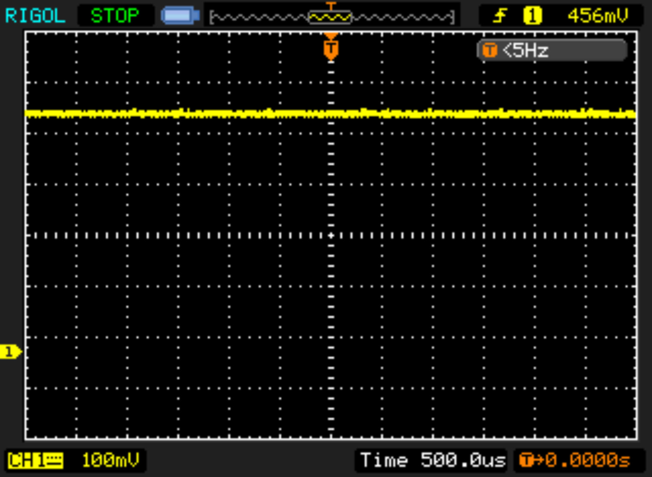Click the blue USB device icon
This screenshot has width=652, height=477.
click(180, 16)
